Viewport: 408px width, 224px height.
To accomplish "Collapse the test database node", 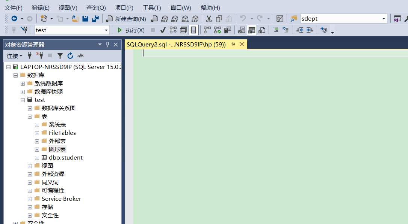I will click(x=23, y=100).
